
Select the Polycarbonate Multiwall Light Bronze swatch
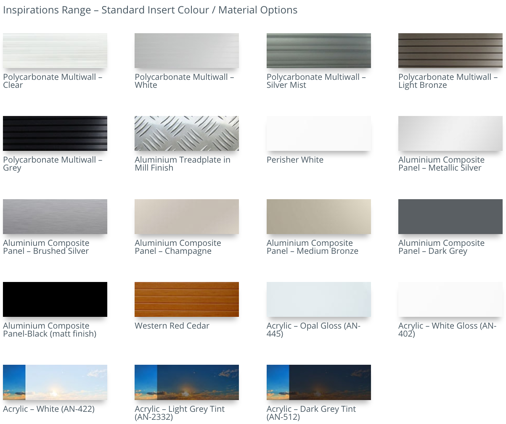coord(450,50)
